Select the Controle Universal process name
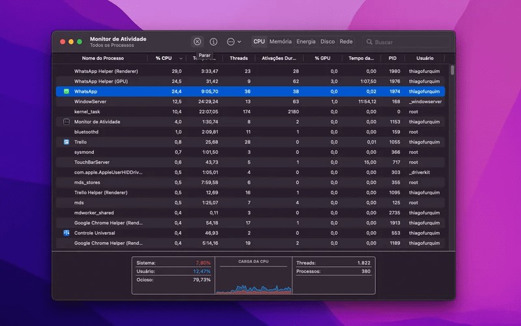The height and width of the screenshot is (326, 521). click(94, 233)
